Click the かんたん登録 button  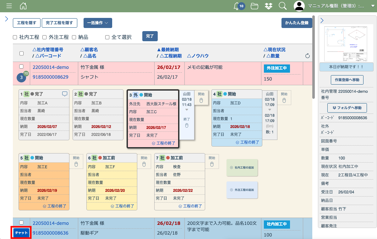[297, 23]
